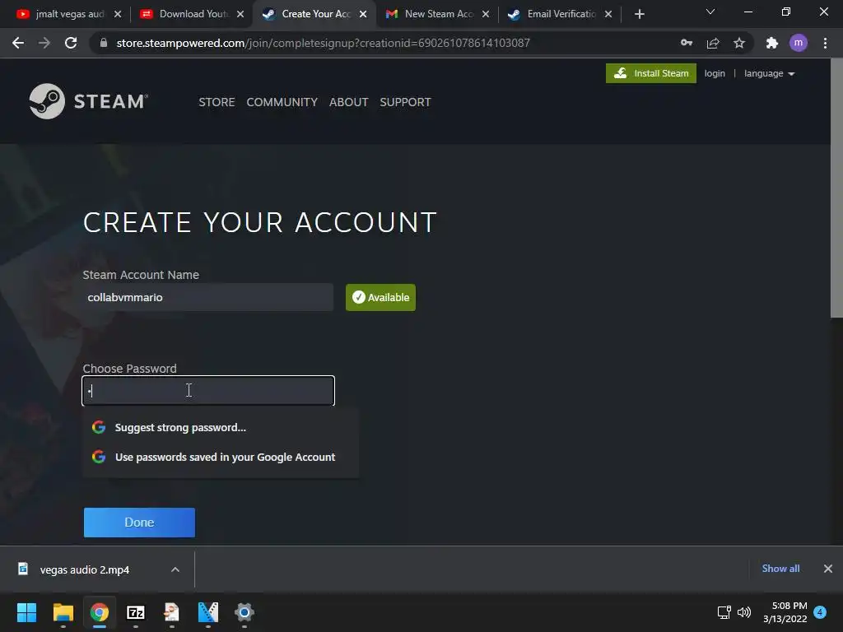Image resolution: width=843 pixels, height=632 pixels.
Task: Open the password key icon in address bar
Action: (686, 43)
